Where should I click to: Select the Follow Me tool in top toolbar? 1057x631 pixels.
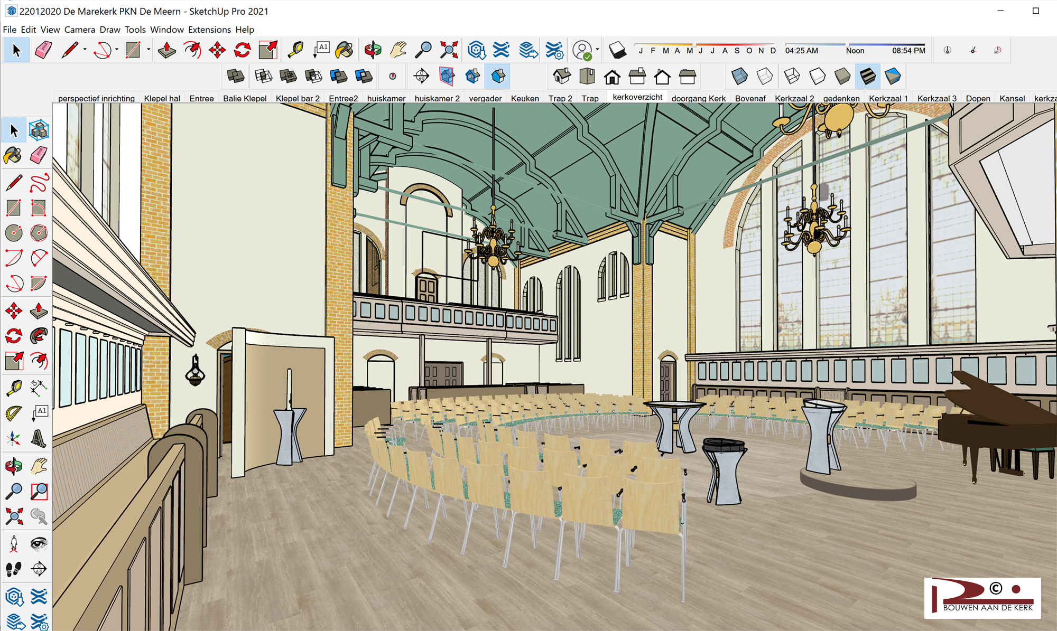(x=192, y=50)
